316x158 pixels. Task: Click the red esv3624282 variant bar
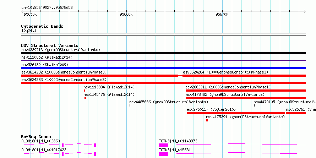[x=99, y=76]
